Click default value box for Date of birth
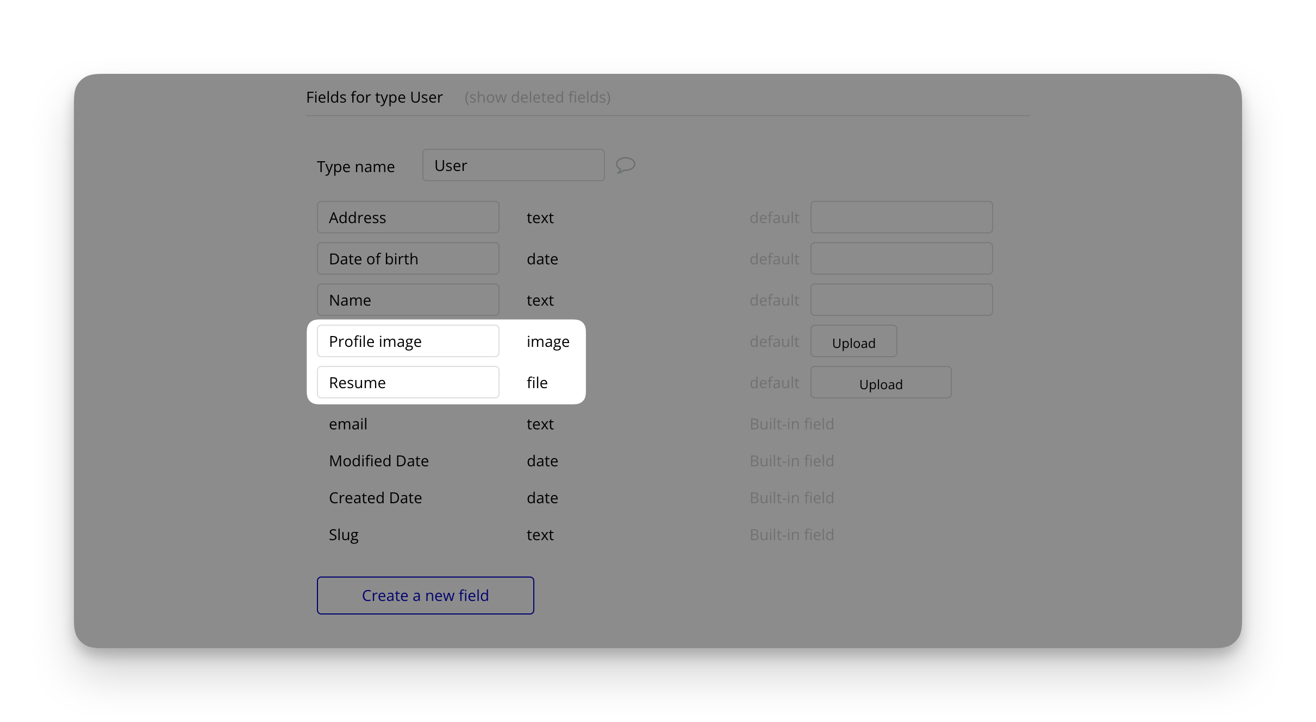The width and height of the screenshot is (1316, 722). tap(901, 259)
